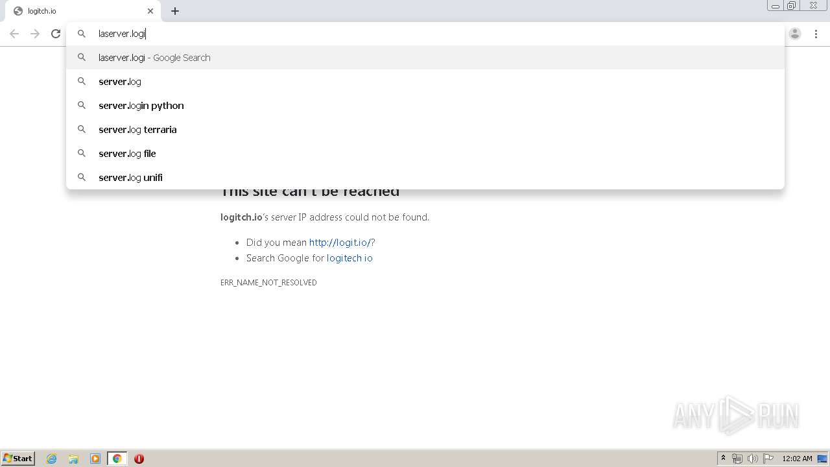
Task: Switch to Chrome taskbar icon
Action: point(117,459)
